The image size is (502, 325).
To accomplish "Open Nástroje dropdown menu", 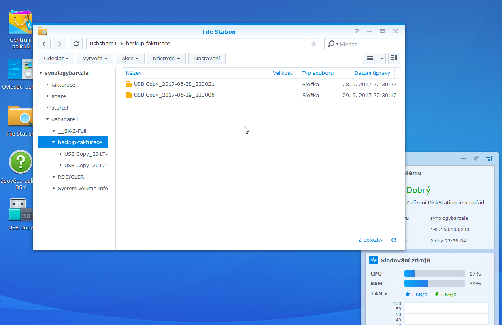I will click(x=166, y=58).
